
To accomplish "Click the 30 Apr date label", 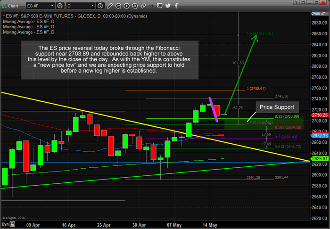I will click(139, 225).
